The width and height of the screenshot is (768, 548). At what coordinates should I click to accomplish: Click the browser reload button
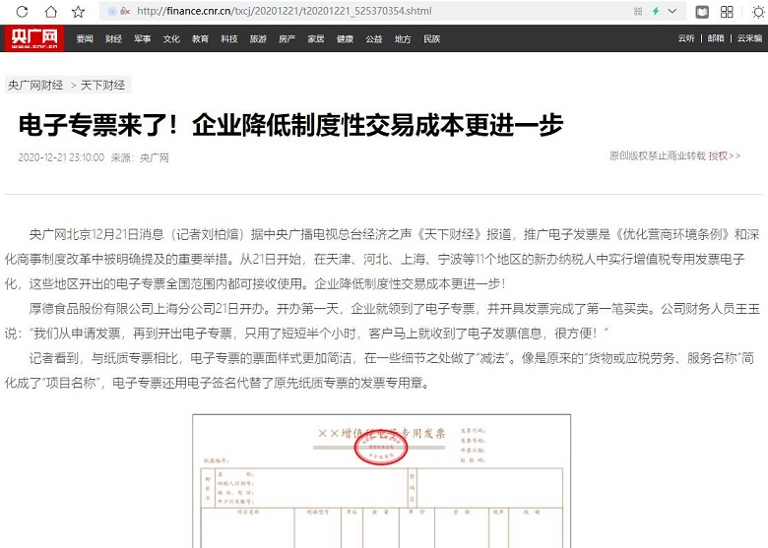coord(22,12)
